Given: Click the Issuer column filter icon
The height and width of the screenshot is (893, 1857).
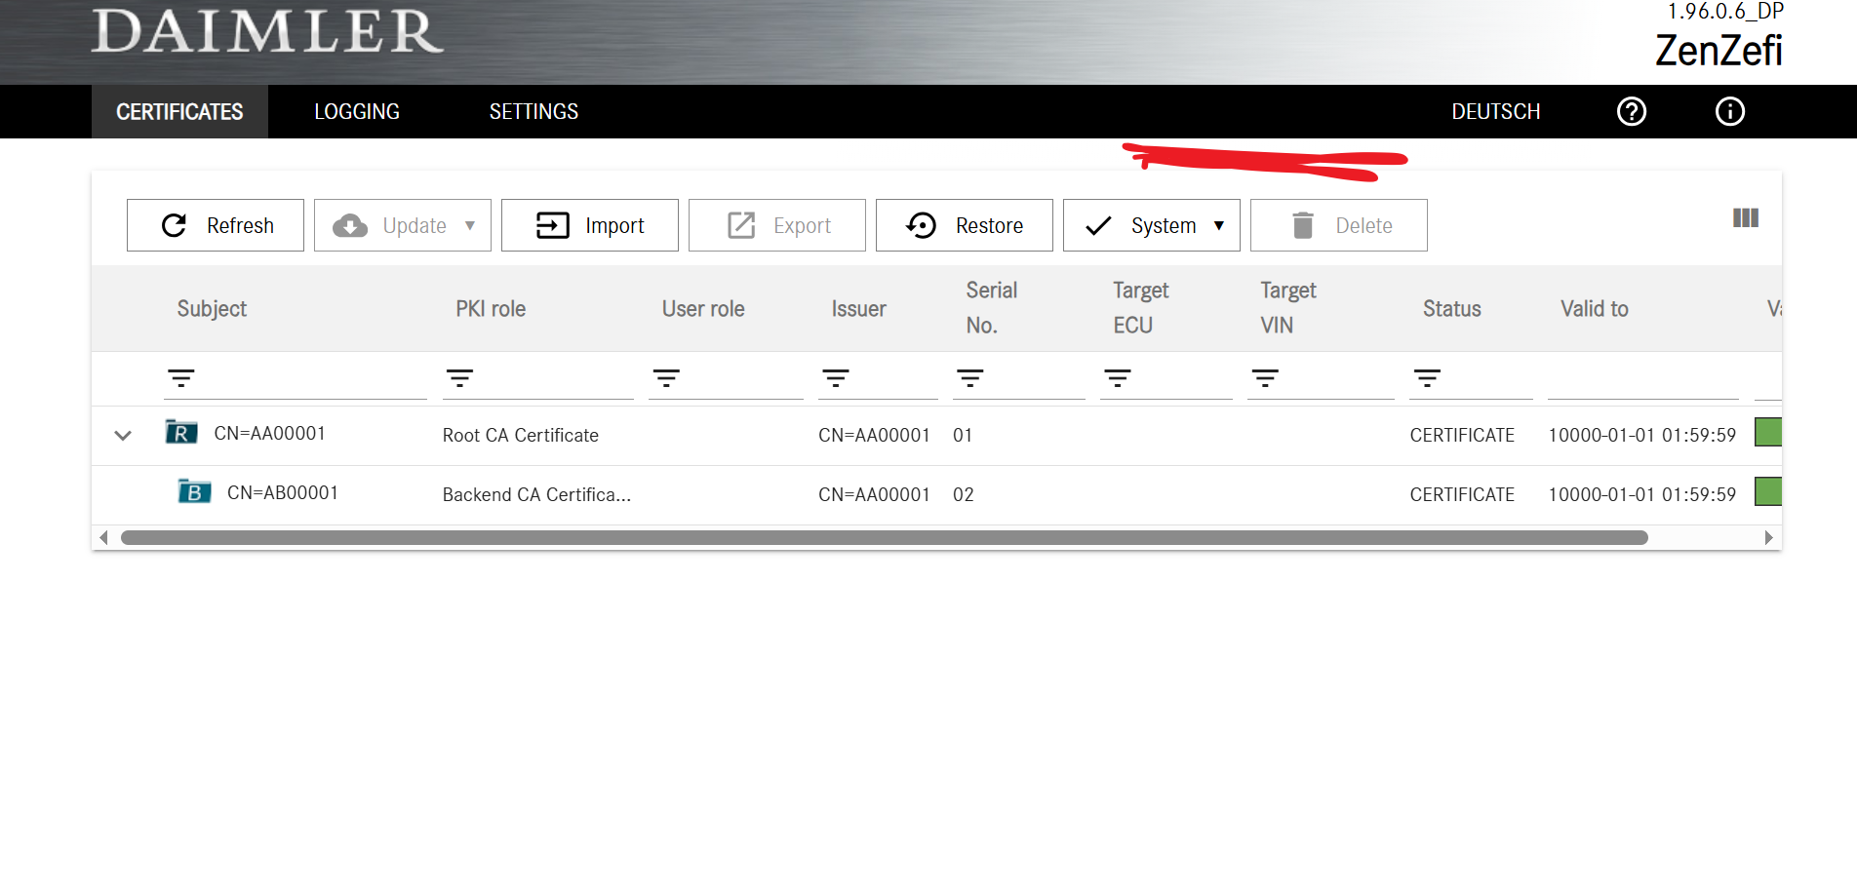Looking at the screenshot, I should pyautogui.click(x=835, y=378).
